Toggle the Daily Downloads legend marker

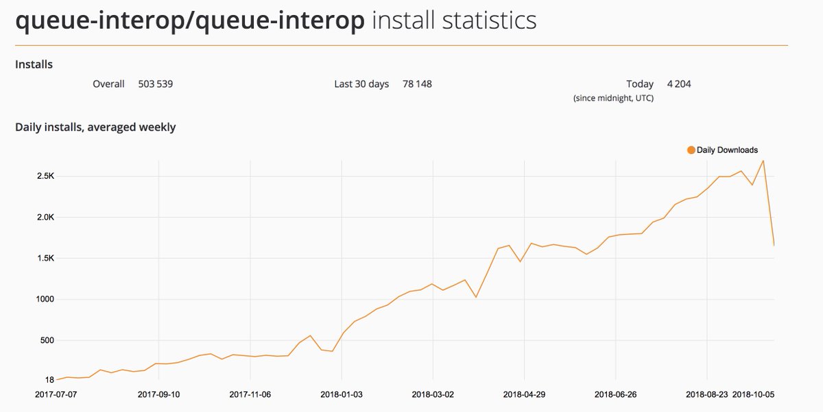pos(689,149)
